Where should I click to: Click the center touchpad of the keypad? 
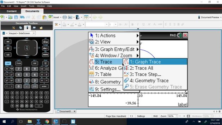(x=27, y=48)
